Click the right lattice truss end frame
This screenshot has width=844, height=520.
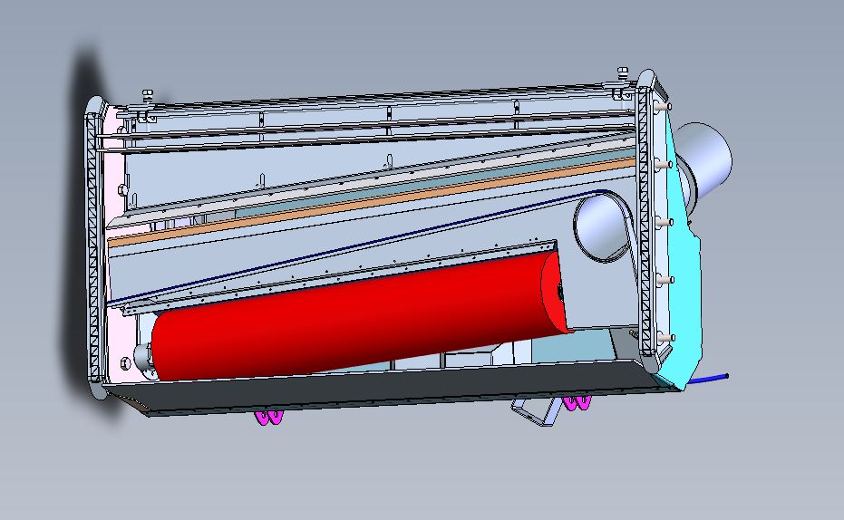click(645, 220)
